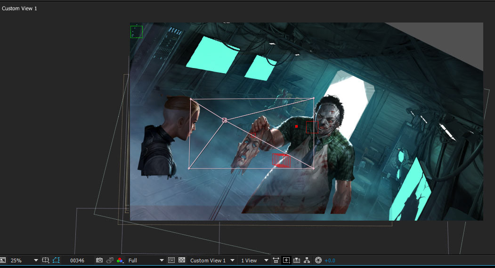Click the small red square layer anchor

296,126
